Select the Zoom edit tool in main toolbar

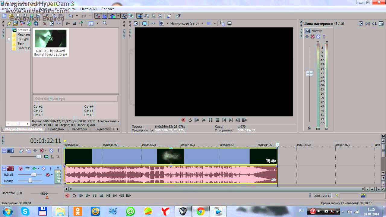[160, 16]
